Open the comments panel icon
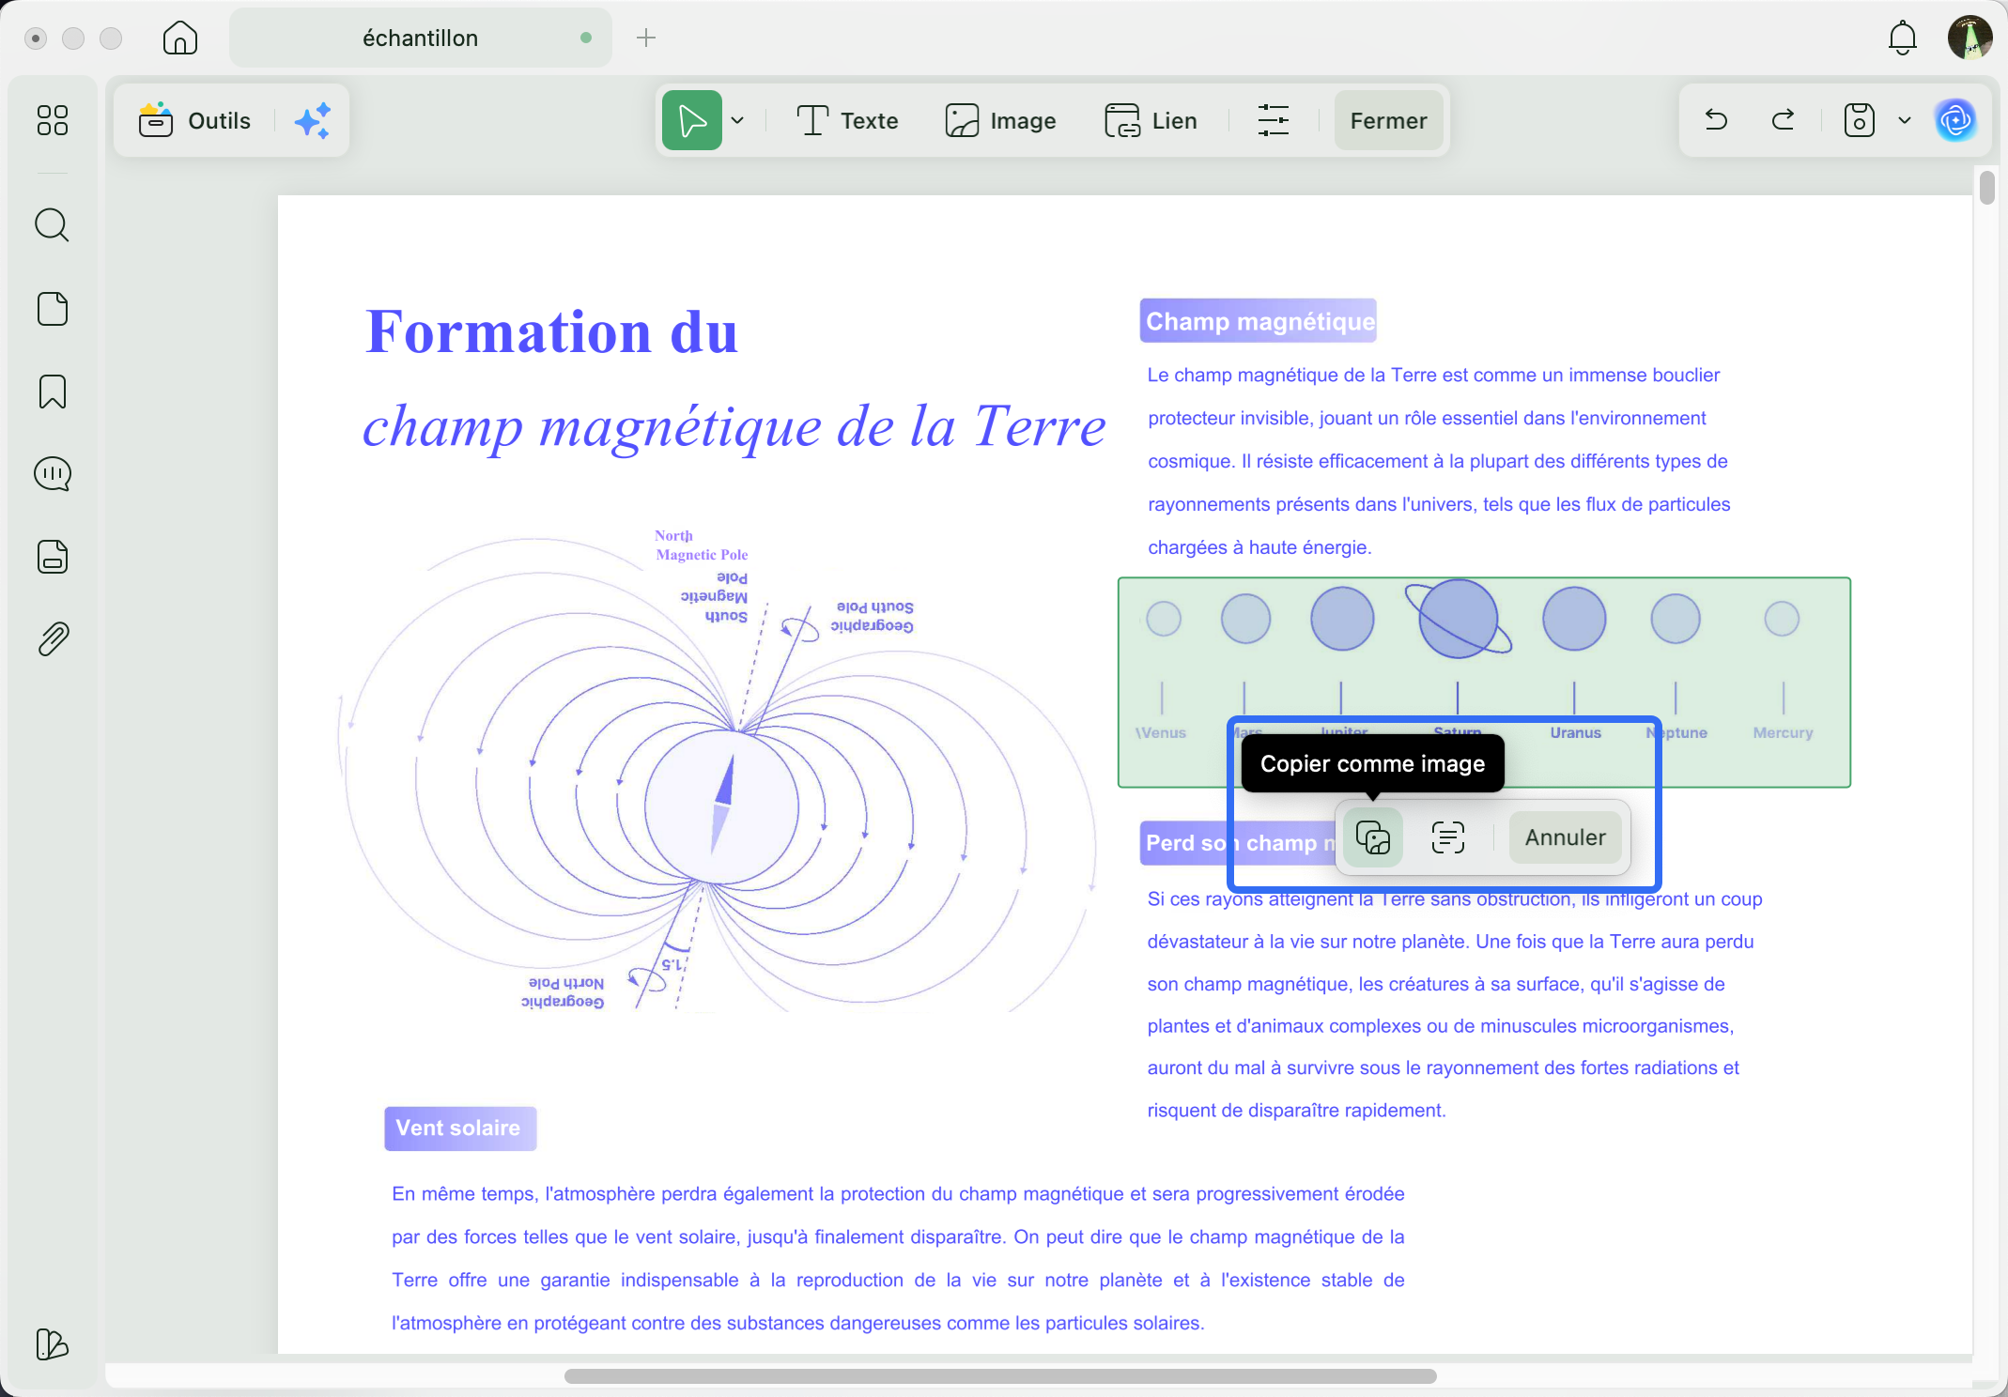This screenshot has height=1397, width=2008. 53,474
